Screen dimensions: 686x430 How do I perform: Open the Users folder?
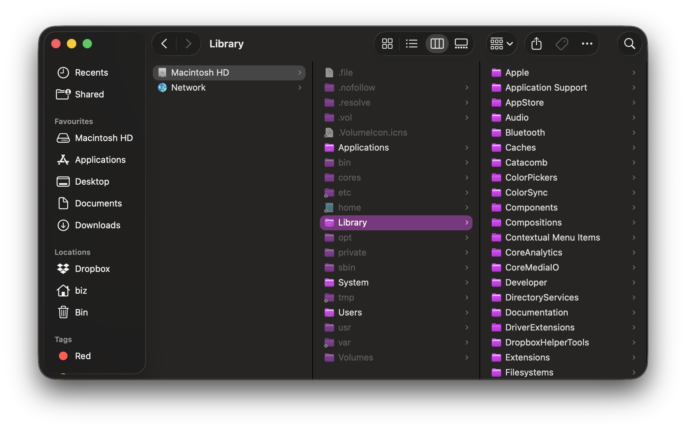350,312
